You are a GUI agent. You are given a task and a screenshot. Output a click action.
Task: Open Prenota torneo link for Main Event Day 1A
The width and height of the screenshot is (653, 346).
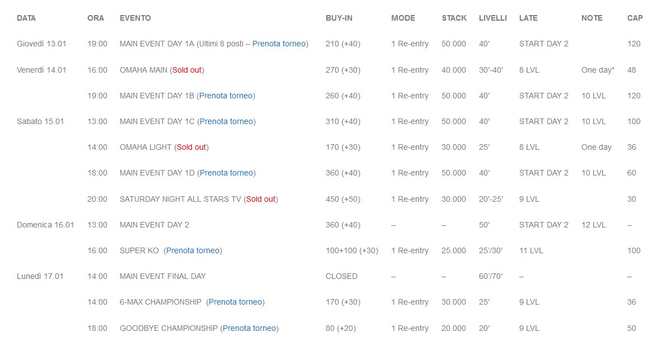[279, 44]
